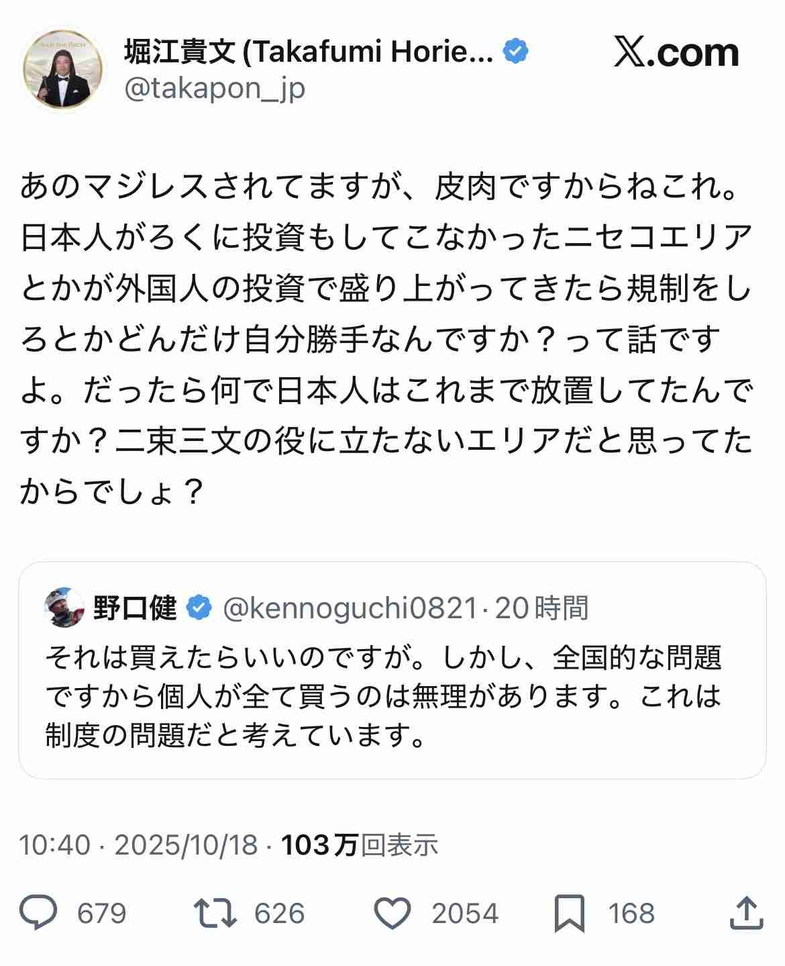Click the 20時間 timestamp on quoted post
Screen dimensions: 785x966
pos(541,608)
